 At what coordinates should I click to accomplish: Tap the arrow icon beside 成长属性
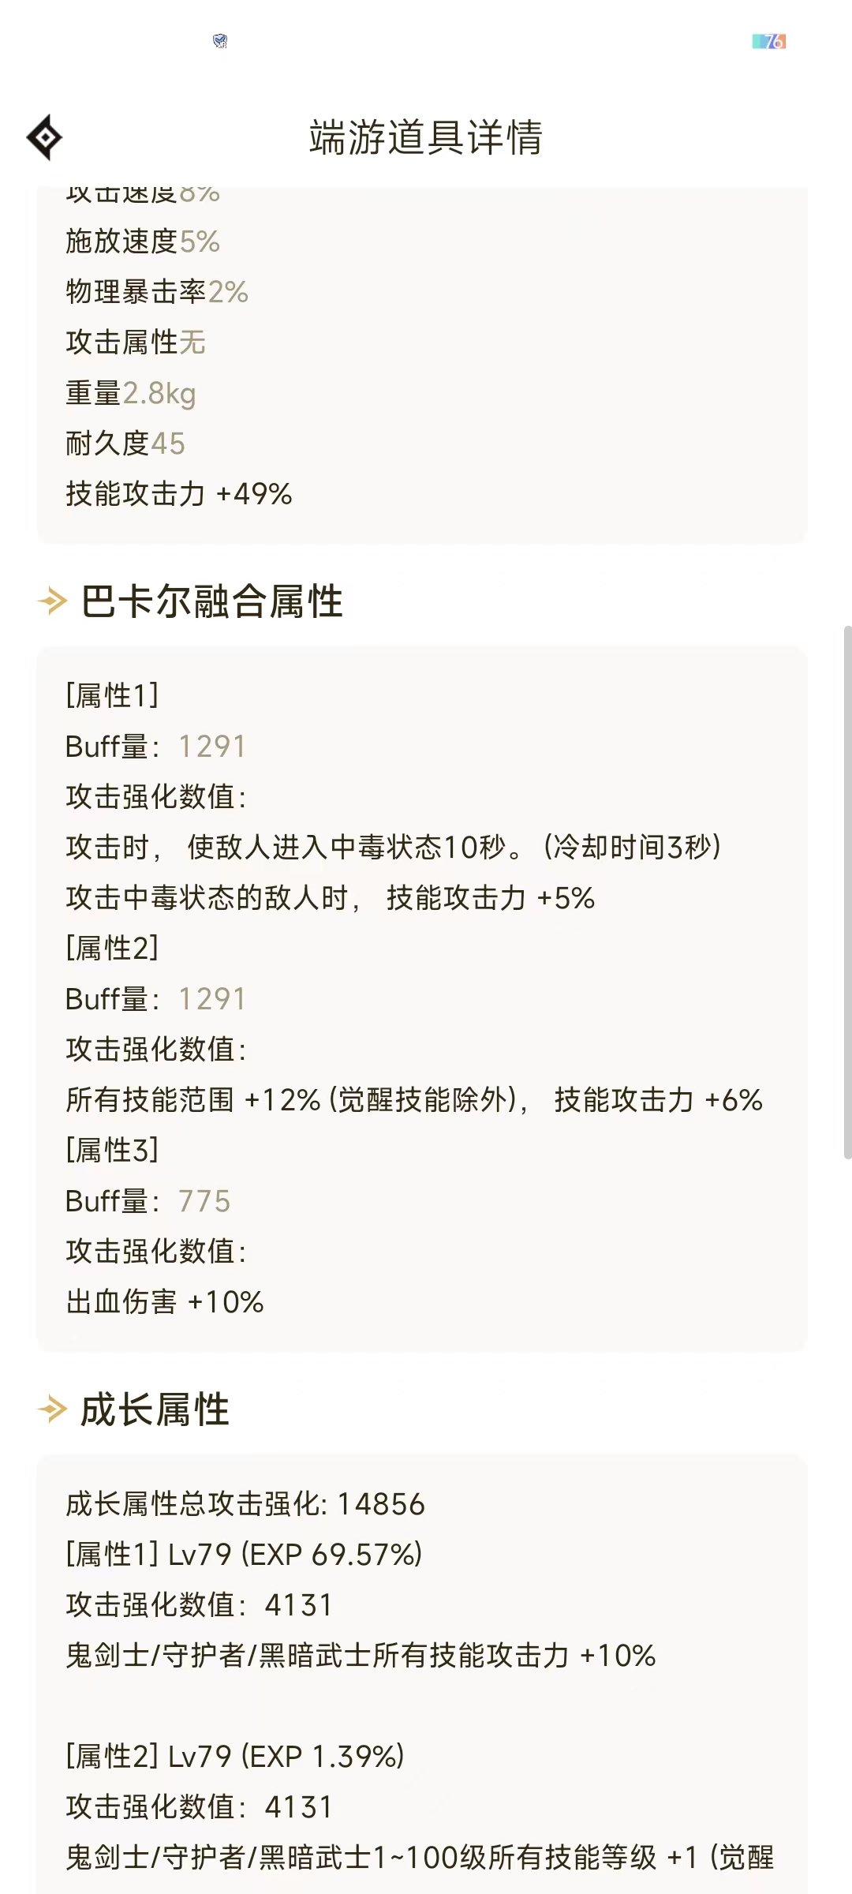click(x=52, y=1409)
